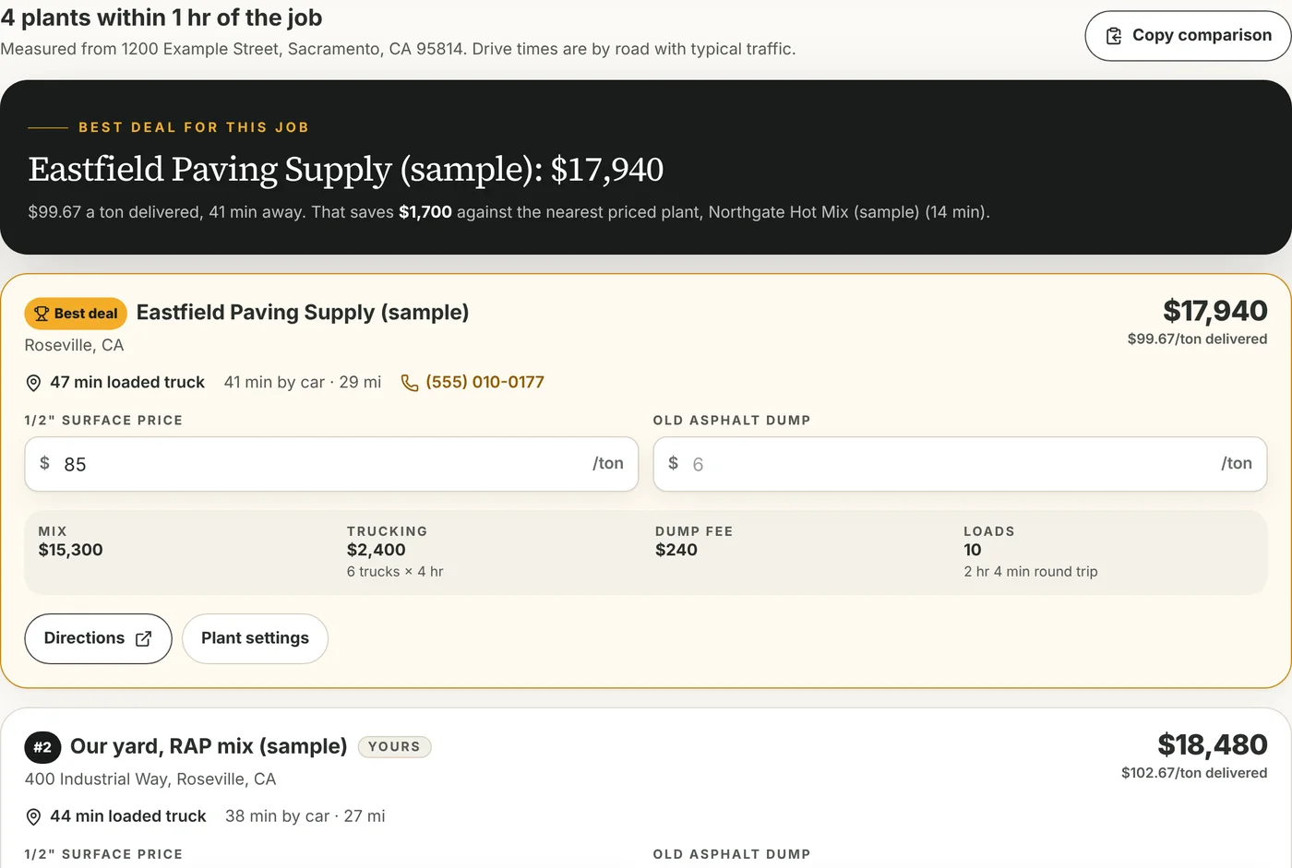Click the 4 plants within 1 hr heading
The height and width of the screenshot is (868, 1292).
tap(161, 17)
